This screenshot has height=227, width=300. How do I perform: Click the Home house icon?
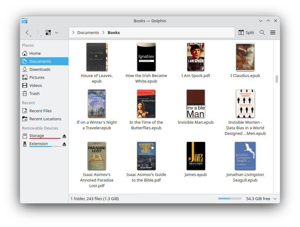point(25,53)
